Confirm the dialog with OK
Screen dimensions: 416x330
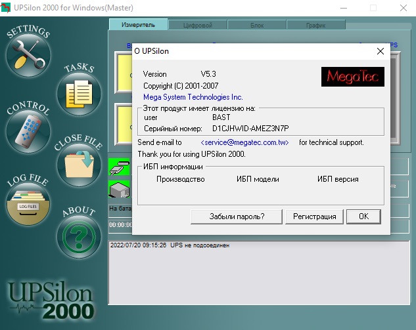click(363, 217)
